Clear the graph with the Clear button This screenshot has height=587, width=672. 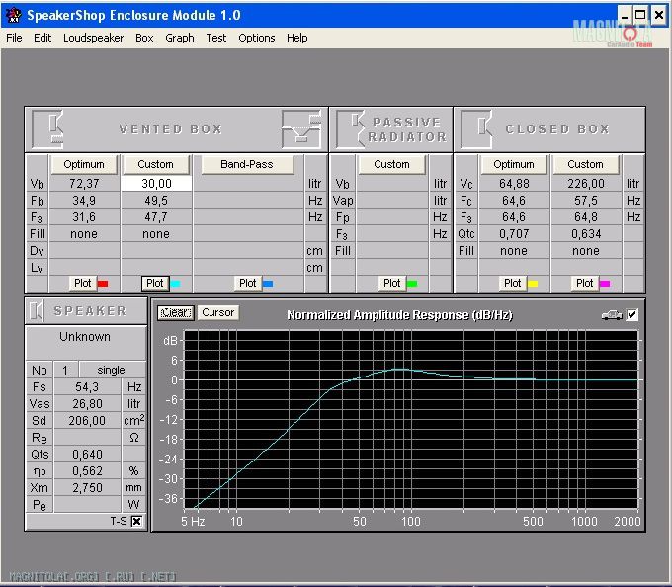point(175,312)
